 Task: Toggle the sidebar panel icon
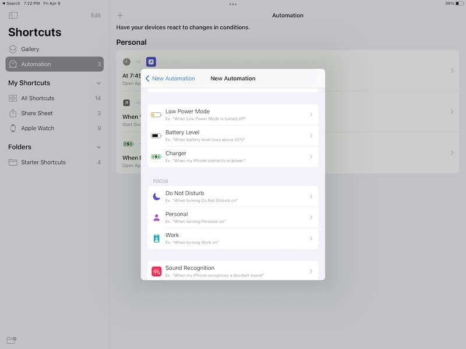13,15
